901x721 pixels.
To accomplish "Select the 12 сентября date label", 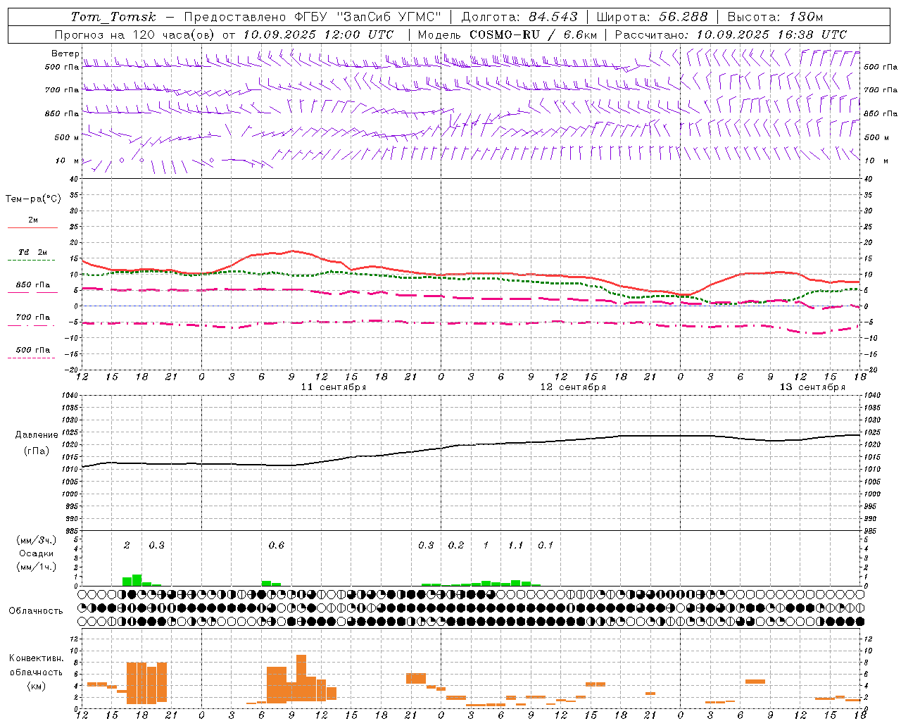I will coord(572,387).
